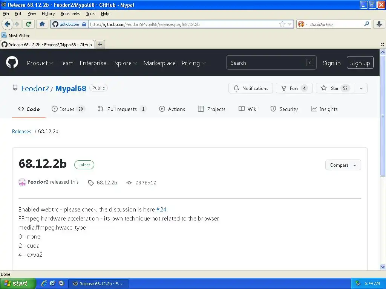
Task: Open the Star lists dropdown arrow
Action: coord(361,88)
